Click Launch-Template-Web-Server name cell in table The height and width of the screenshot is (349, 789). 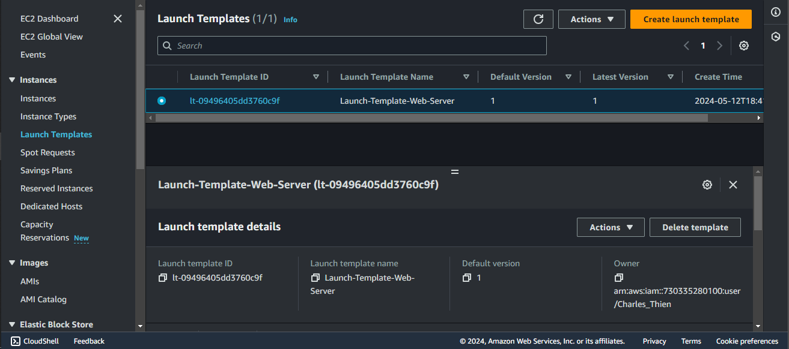tap(397, 101)
